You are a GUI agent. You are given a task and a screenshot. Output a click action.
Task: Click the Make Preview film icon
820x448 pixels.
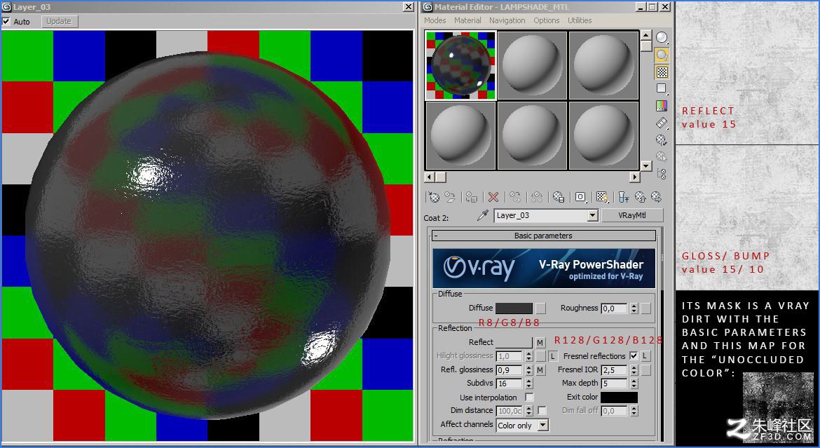click(x=662, y=123)
